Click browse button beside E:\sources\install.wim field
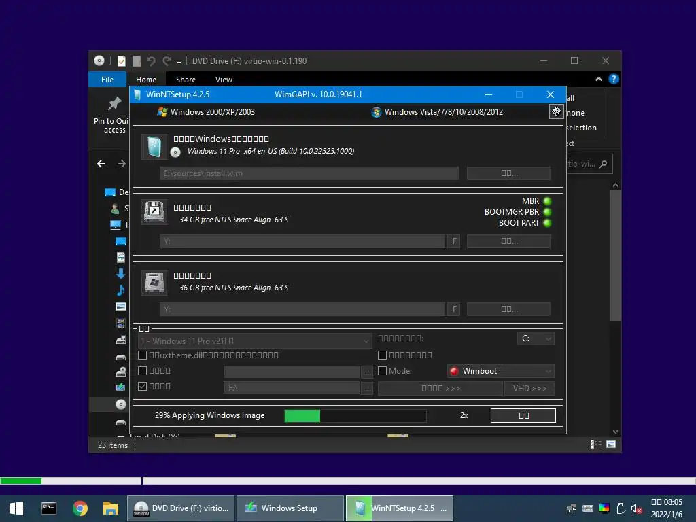This screenshot has height=522, width=696. tap(508, 173)
